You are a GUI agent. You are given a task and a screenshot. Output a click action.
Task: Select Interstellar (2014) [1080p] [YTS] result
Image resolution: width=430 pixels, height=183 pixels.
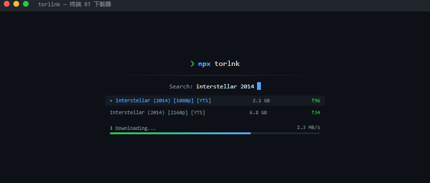tap(215, 101)
